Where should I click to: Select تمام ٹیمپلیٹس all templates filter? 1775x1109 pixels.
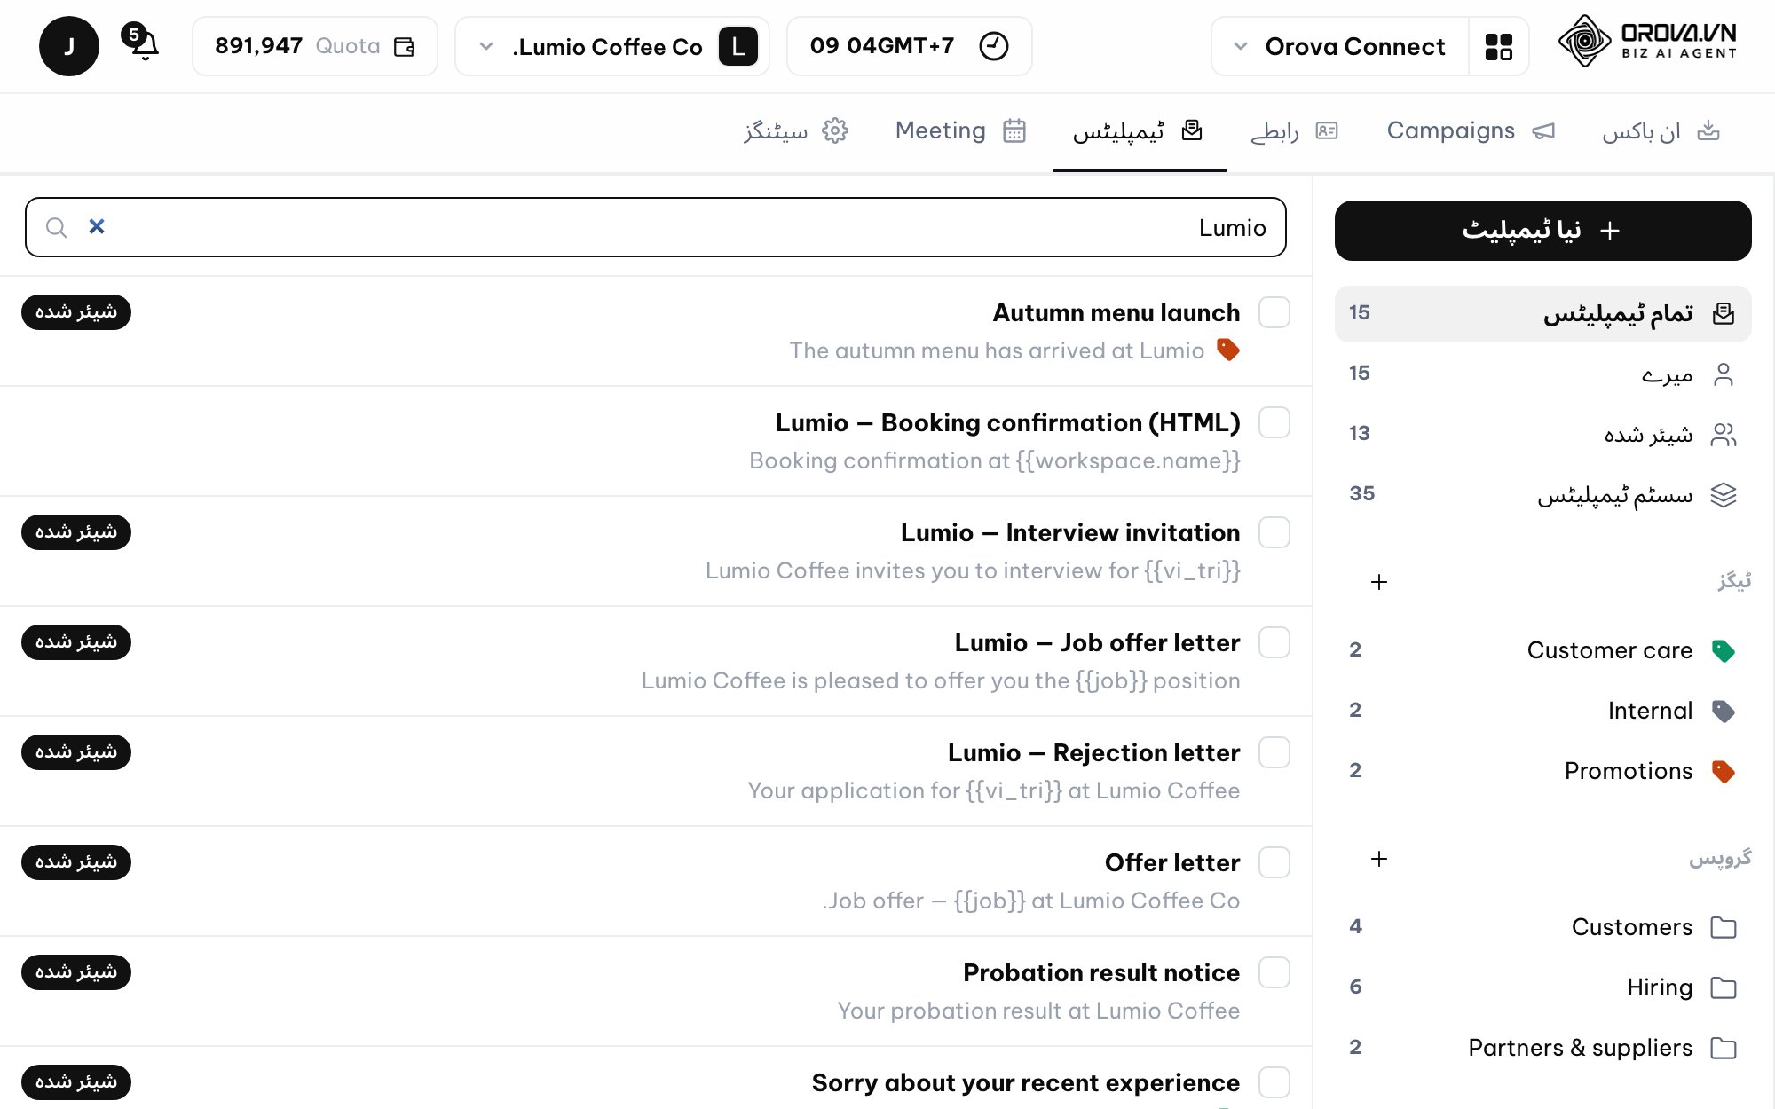click(x=1543, y=313)
